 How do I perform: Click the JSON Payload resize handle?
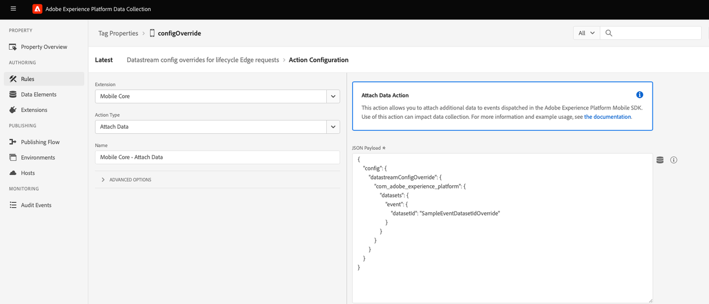650,300
